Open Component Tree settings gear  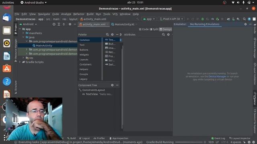pyautogui.click(x=112, y=85)
